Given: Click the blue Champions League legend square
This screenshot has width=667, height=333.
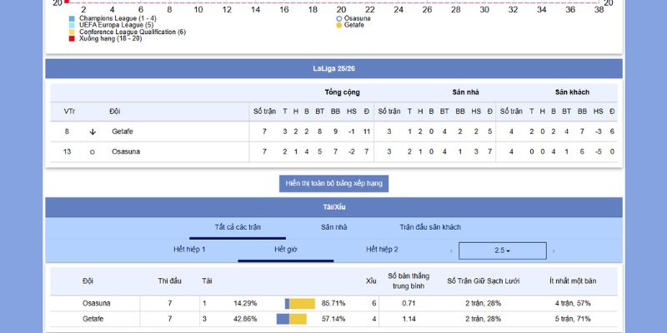Looking at the screenshot, I should pyautogui.click(x=72, y=18).
